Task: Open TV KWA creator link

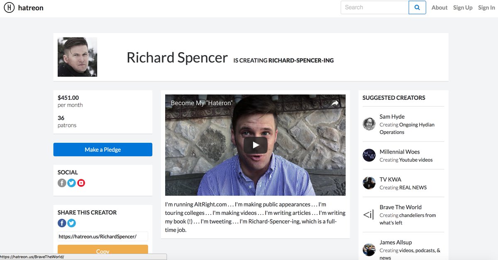Action: click(x=391, y=180)
